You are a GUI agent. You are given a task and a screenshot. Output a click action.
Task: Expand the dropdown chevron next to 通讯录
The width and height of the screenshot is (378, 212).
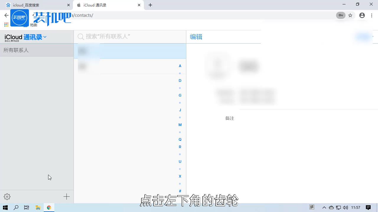[45, 37]
